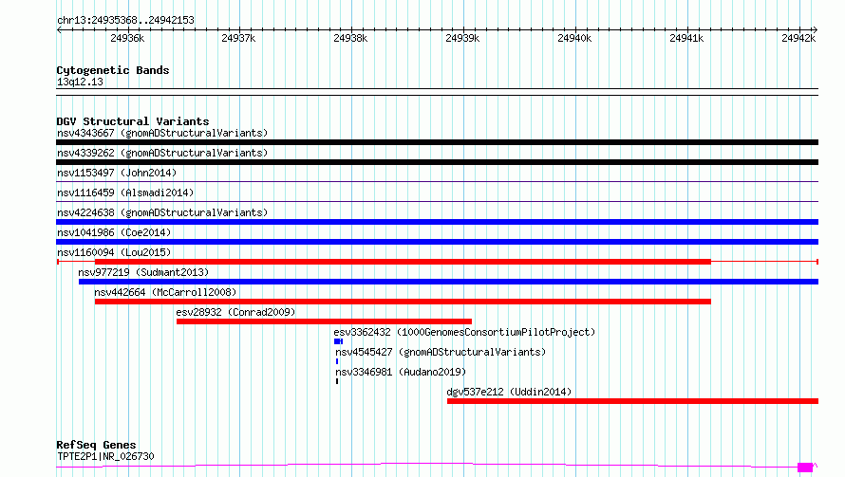
Task: Click the right arrow end of the ruler
Action: pos(816,30)
